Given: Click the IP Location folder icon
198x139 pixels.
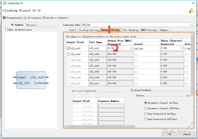Looking at the screenshot, I should (x=25, y=18).
